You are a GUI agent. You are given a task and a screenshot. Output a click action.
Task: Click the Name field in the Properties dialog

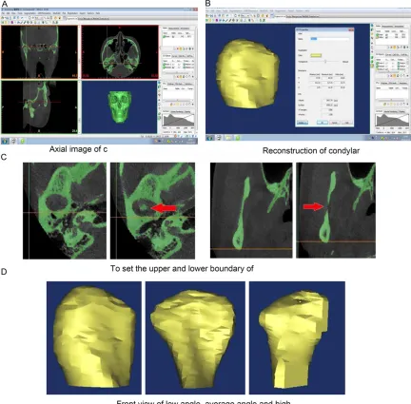(330, 39)
